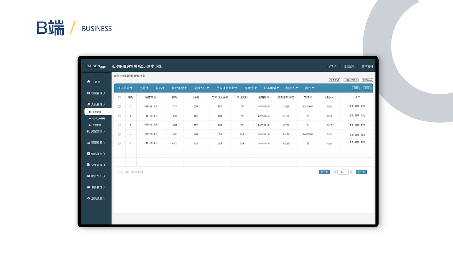This screenshot has width=453, height=255.
Task: Open the 是否注册指纹 filter dropdown in blue bar
Action: [227, 88]
